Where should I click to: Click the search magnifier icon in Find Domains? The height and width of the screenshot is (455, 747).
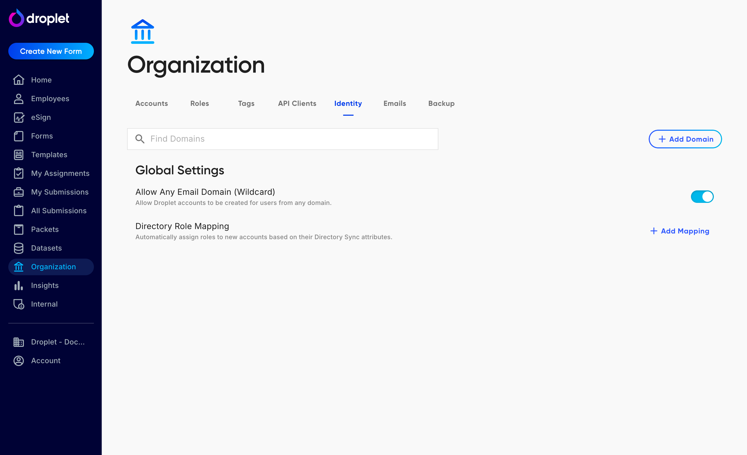tap(140, 139)
